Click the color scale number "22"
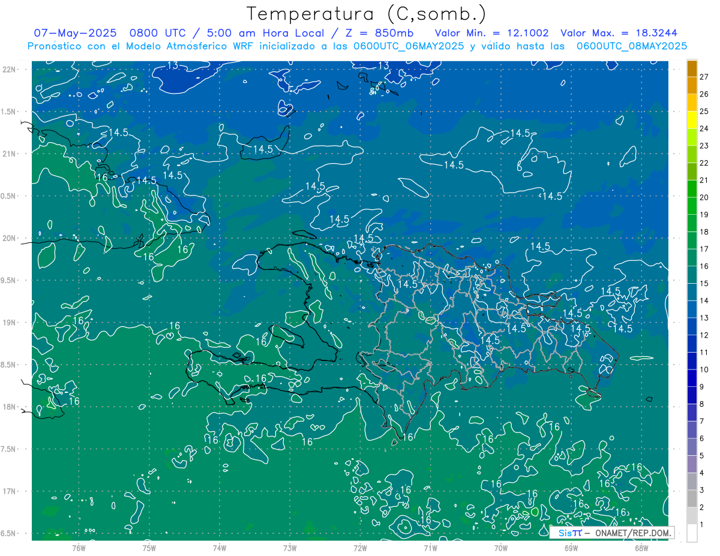This screenshot has width=720, height=556. pos(704,163)
